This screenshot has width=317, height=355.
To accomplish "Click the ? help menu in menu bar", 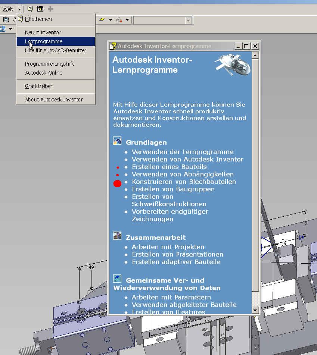I will 19,9.
